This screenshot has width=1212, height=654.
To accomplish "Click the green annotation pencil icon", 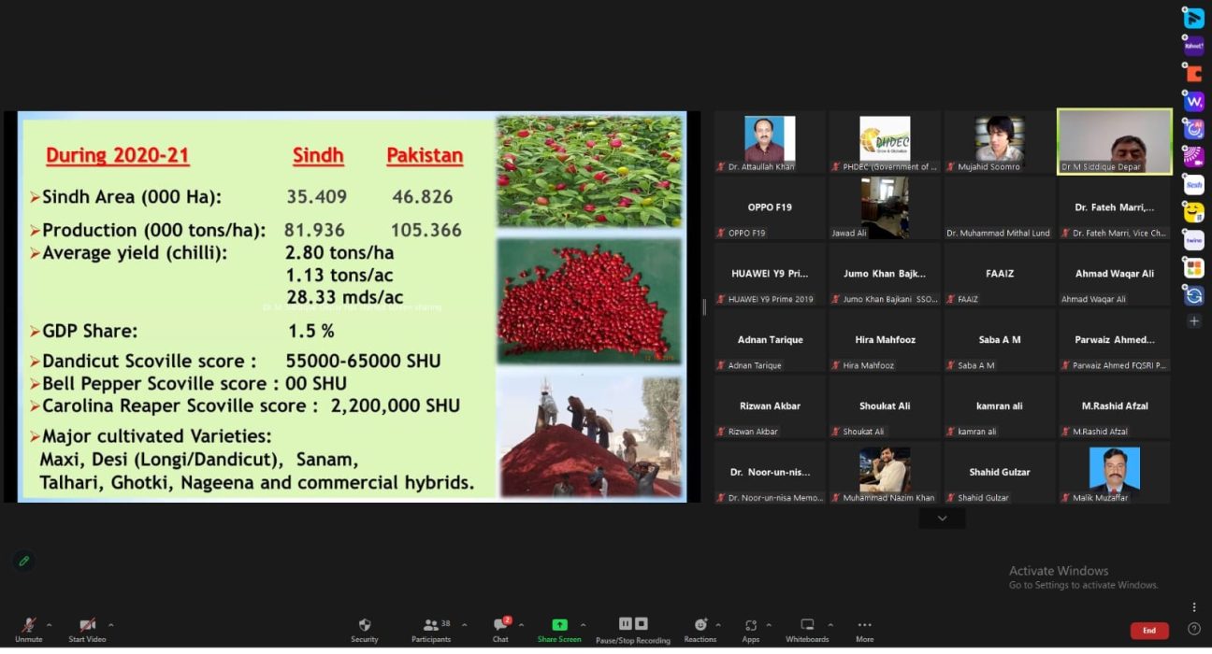I will click(24, 561).
